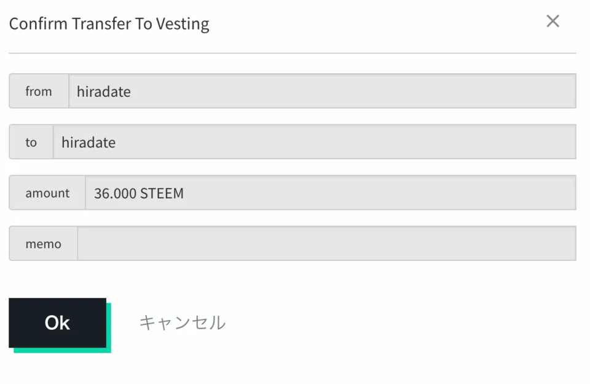Click 'hiradate' text in the from row
The width and height of the screenshot is (590, 384).
pyautogui.click(x=103, y=92)
